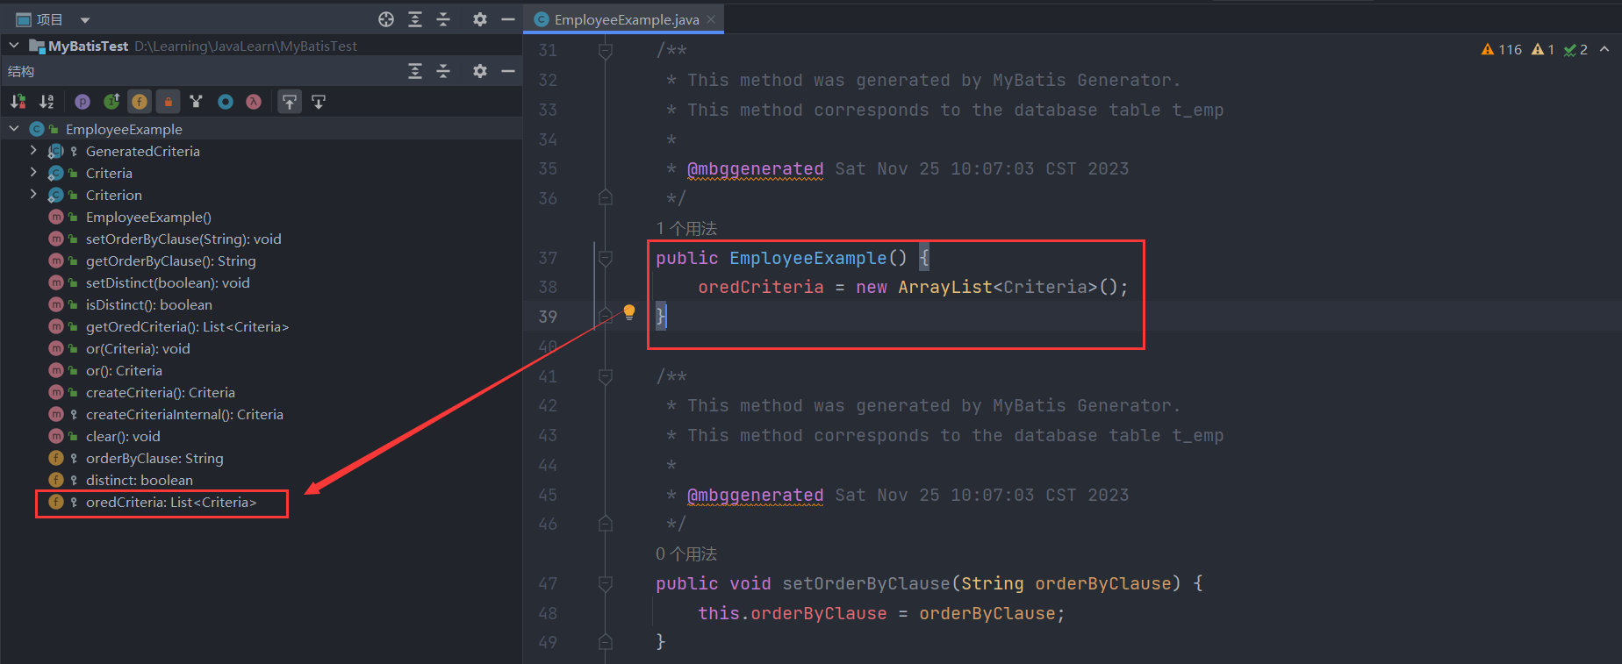Open structure (结构) panel settings gear
1622x664 pixels.
click(479, 71)
